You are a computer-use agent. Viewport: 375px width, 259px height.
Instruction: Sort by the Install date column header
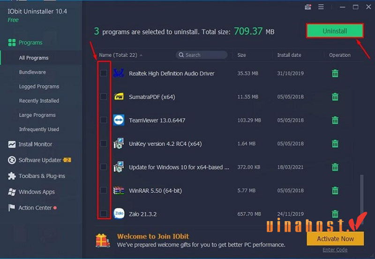[x=289, y=55]
